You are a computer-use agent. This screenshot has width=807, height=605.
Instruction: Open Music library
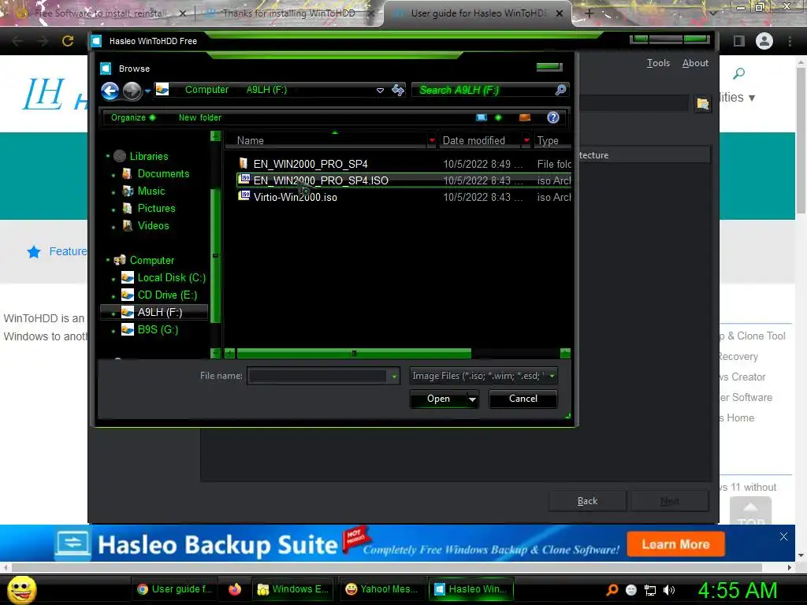coord(151,191)
